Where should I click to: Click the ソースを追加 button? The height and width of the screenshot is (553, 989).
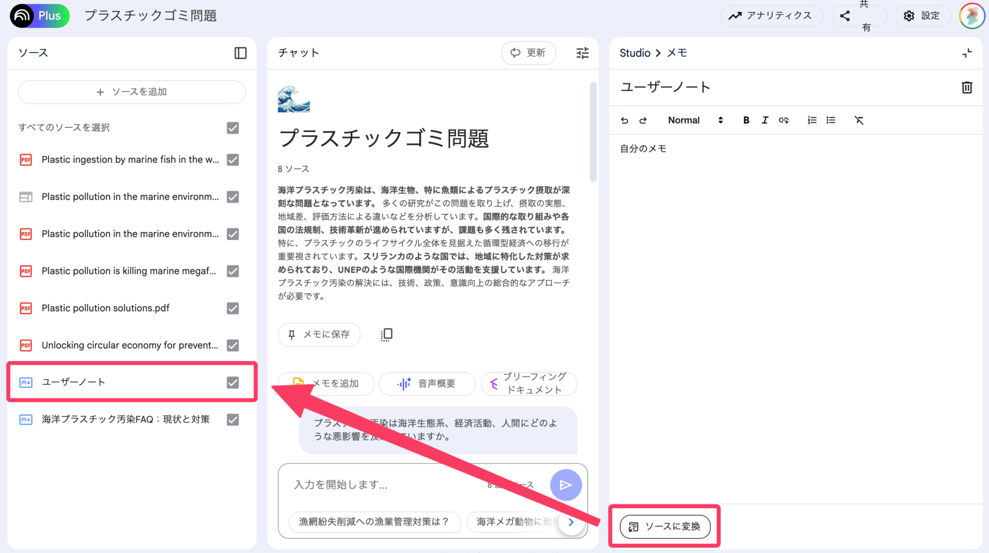pyautogui.click(x=132, y=92)
